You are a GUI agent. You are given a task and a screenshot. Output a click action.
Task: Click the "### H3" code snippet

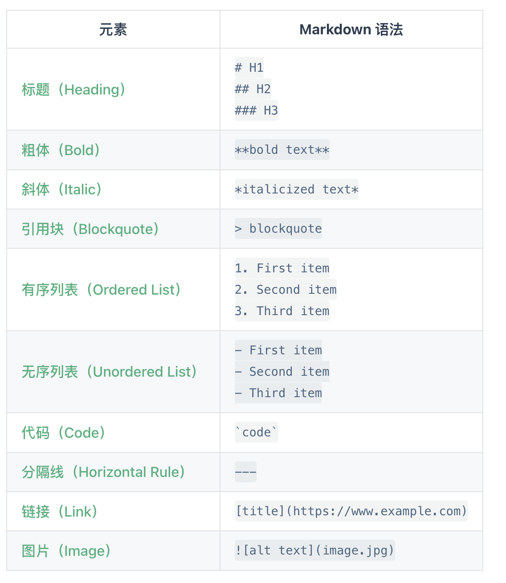(x=256, y=111)
